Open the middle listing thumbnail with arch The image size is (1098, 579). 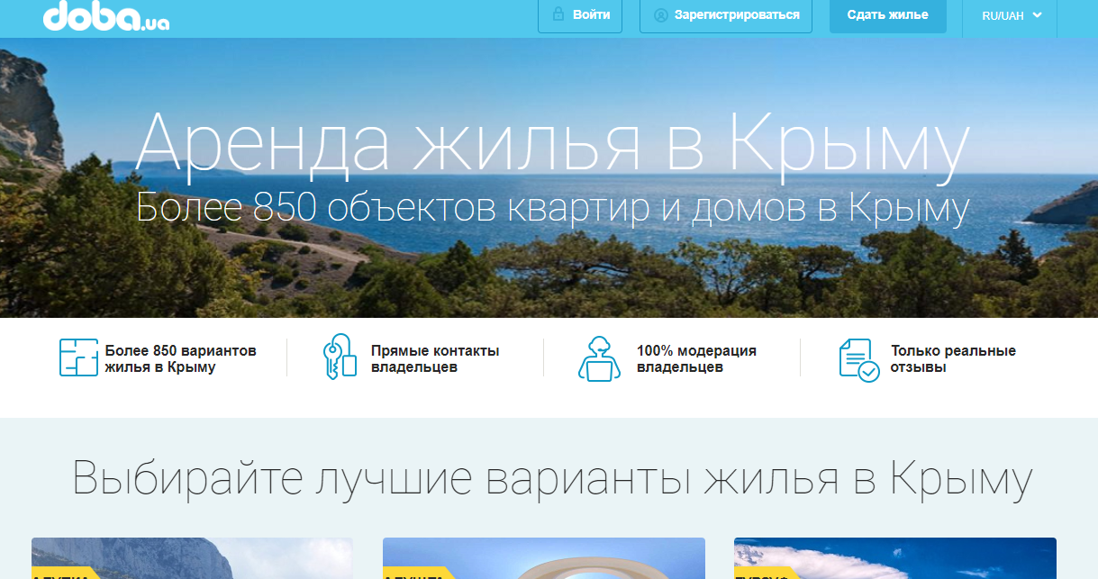pyautogui.click(x=544, y=558)
